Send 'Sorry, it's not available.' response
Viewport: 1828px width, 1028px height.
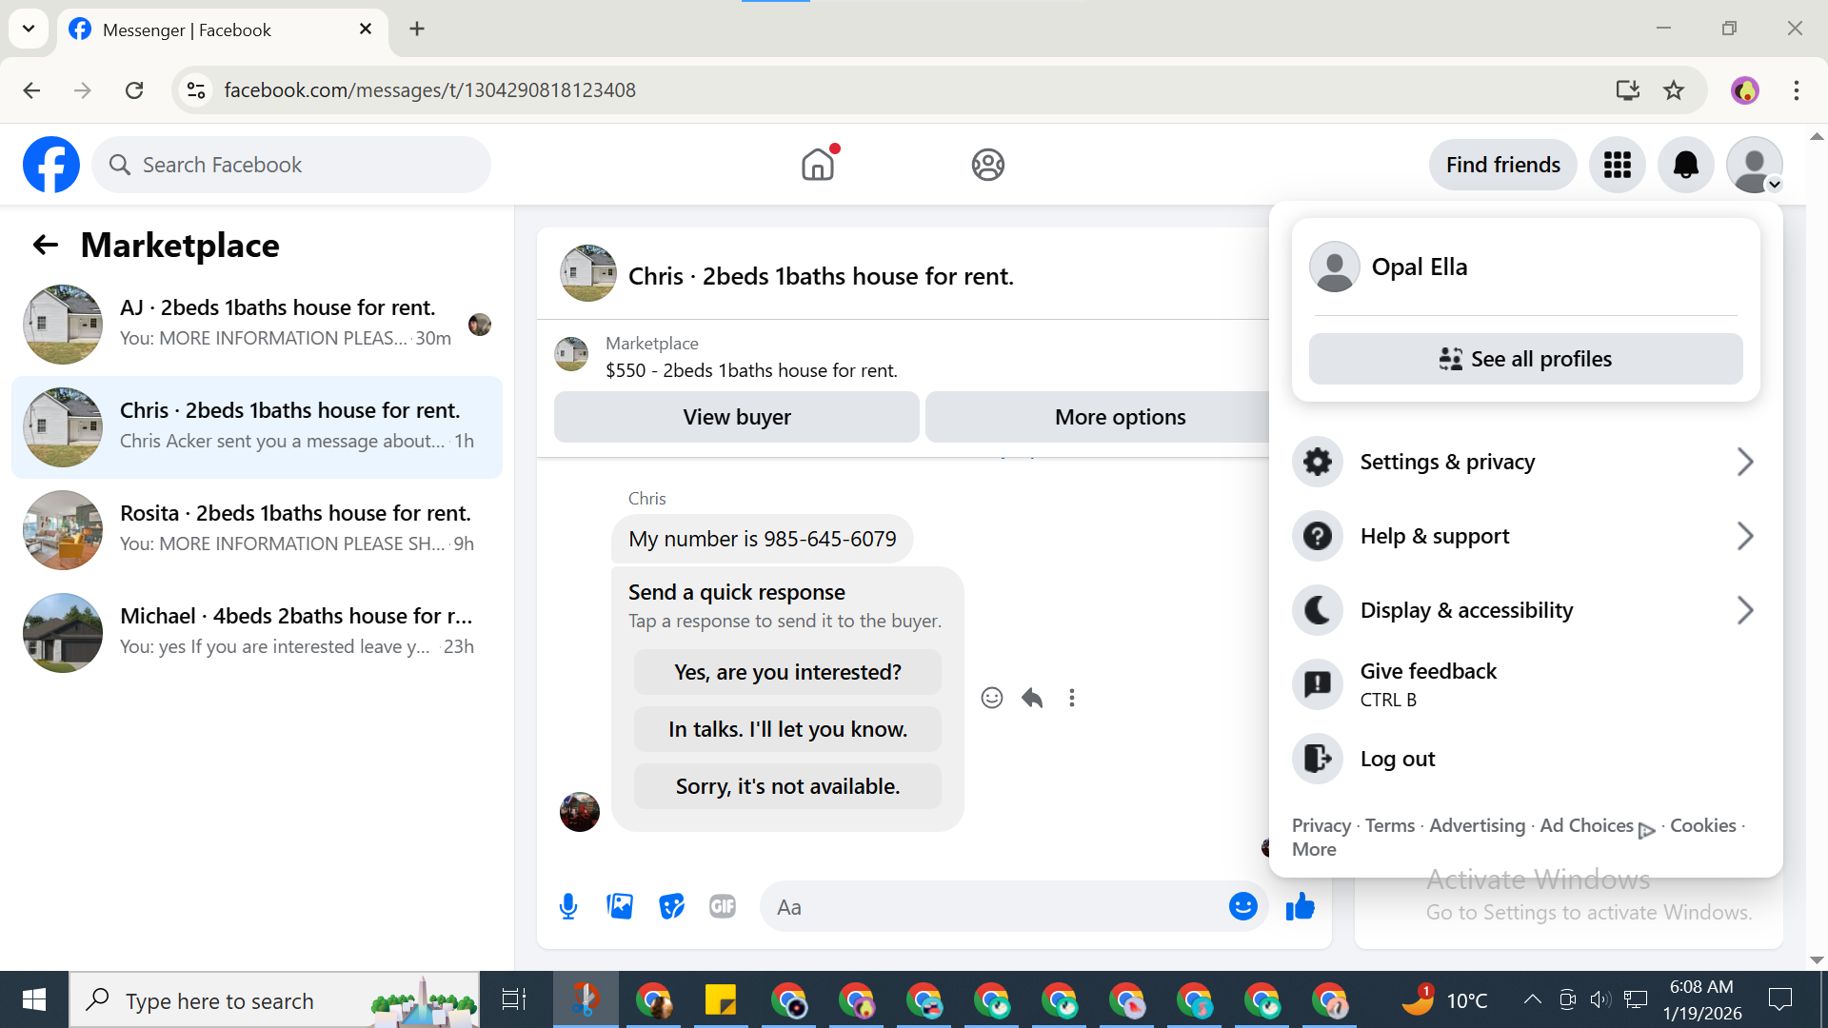[x=787, y=786]
